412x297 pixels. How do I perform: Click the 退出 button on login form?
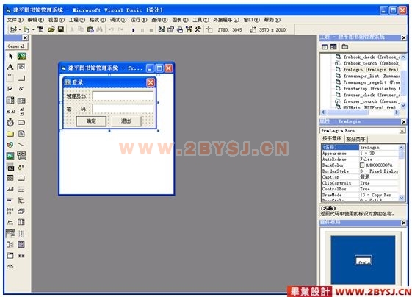(126, 121)
